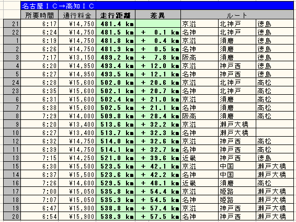Select row number 21

pyautogui.click(x=12, y=24)
